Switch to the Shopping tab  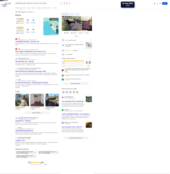tap(38, 8)
